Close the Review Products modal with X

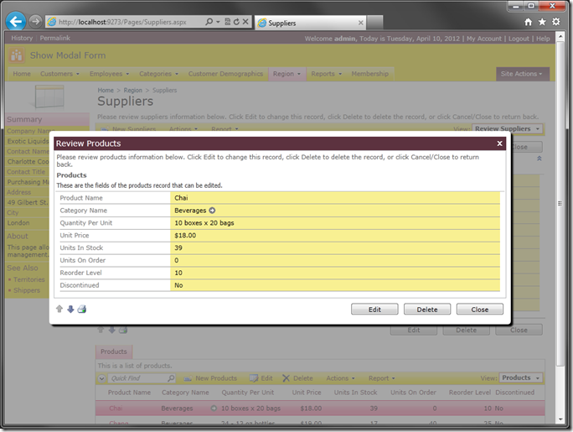click(499, 143)
